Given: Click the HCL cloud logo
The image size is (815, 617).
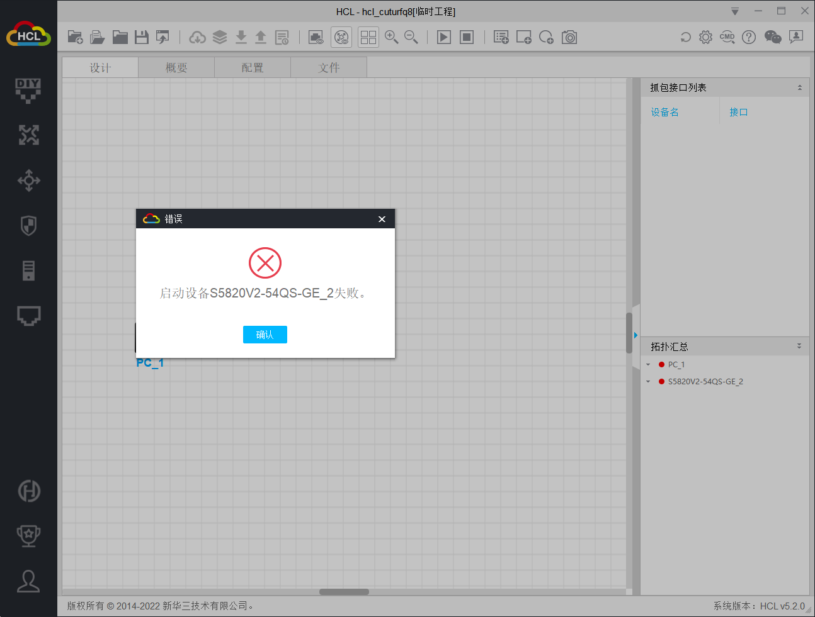Looking at the screenshot, I should tap(28, 35).
